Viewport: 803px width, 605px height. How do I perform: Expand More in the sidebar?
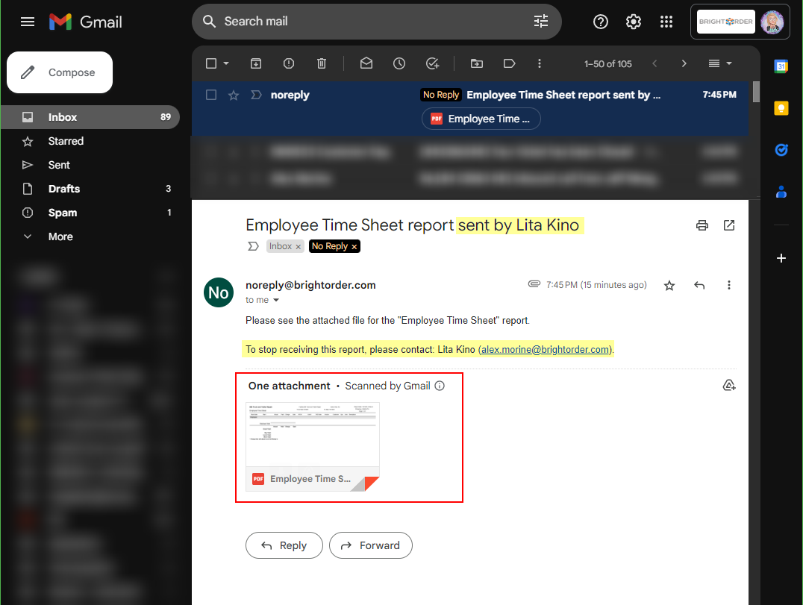pos(60,236)
